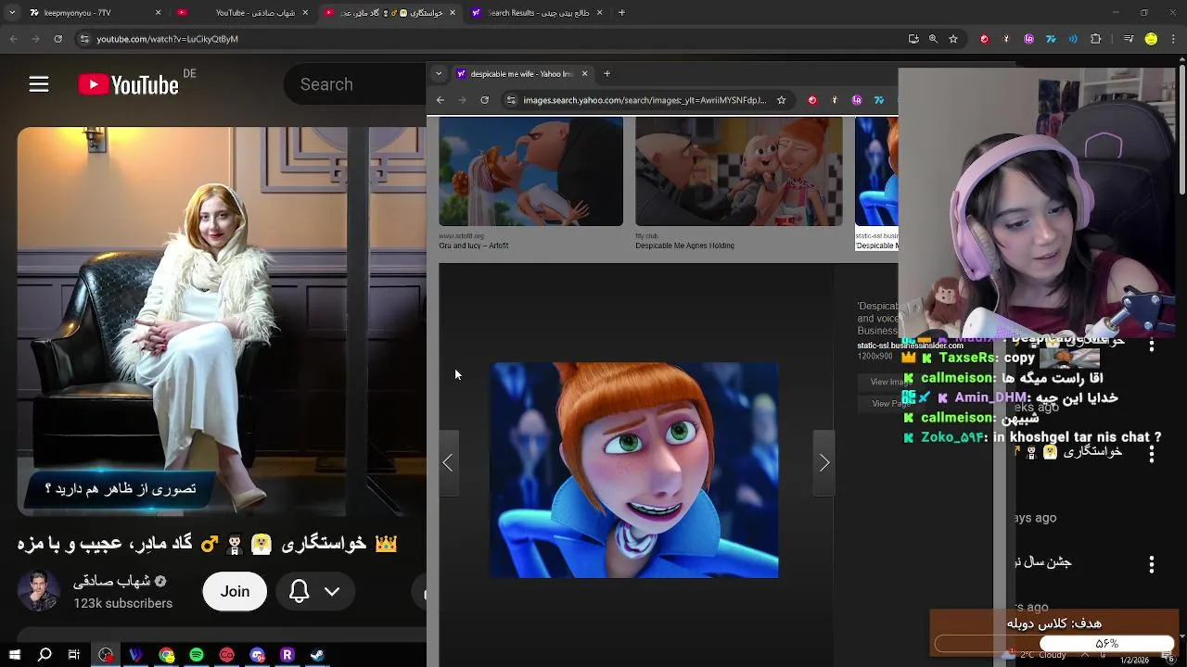Image resolution: width=1187 pixels, height=667 pixels.
Task: Switch to the خواستگاری video tab
Action: pos(389,13)
